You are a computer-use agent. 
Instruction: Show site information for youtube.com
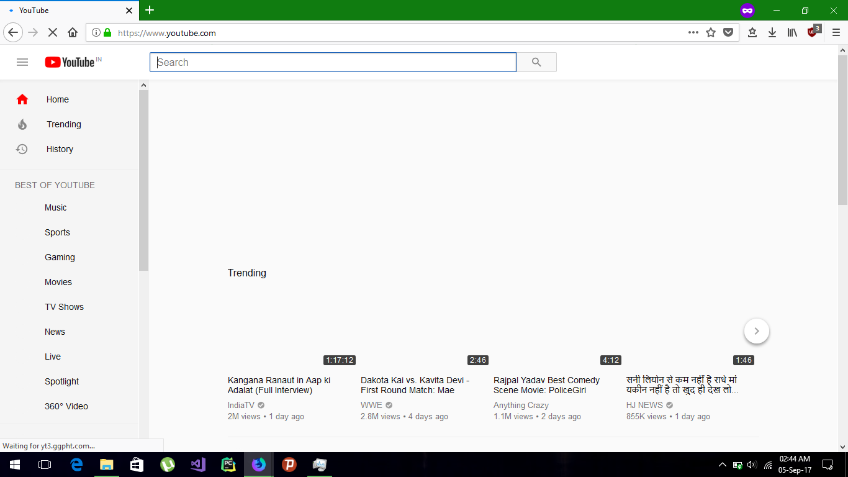pos(96,32)
